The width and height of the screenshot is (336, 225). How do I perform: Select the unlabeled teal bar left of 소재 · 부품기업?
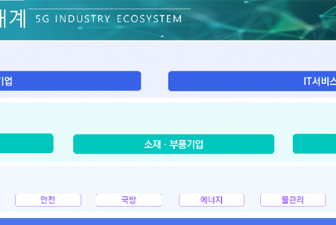[26, 143]
